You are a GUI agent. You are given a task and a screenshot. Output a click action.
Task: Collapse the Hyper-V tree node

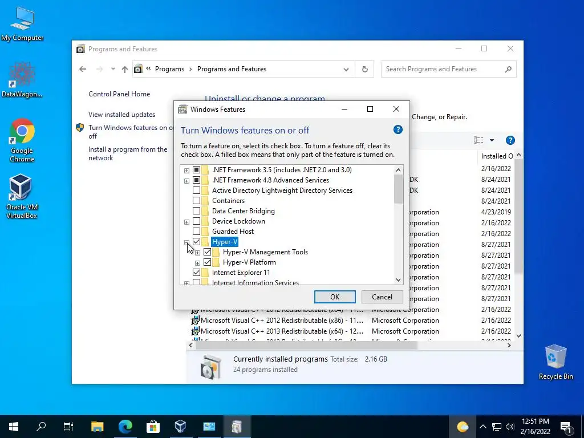coord(186,242)
